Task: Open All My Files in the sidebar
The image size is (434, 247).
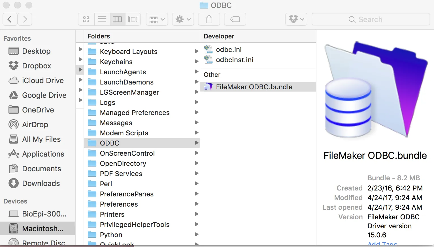Action: [37, 139]
